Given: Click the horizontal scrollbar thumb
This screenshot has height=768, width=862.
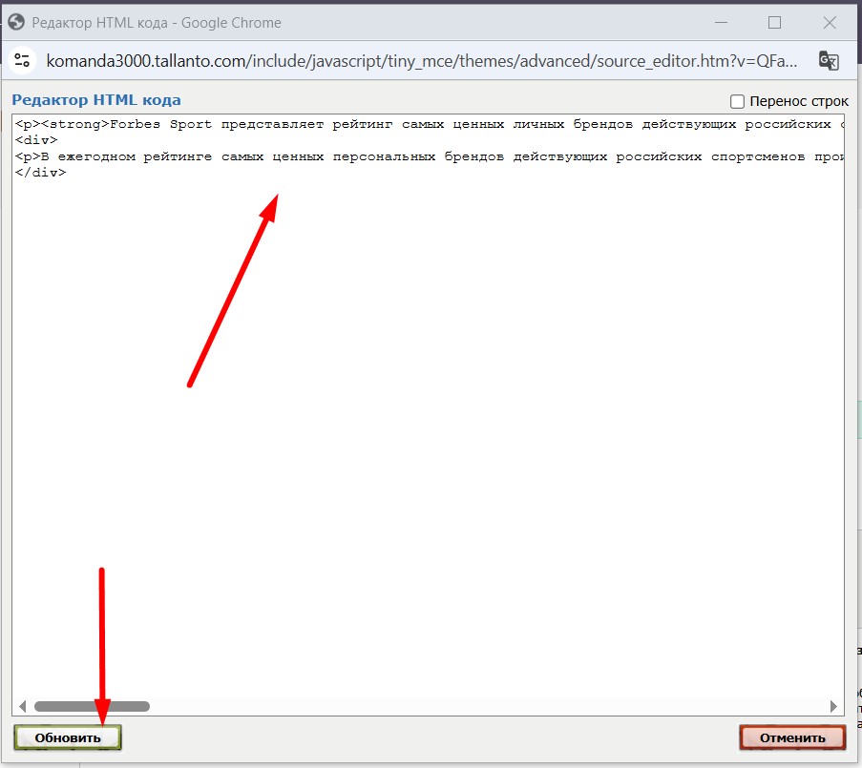Looking at the screenshot, I should [92, 707].
